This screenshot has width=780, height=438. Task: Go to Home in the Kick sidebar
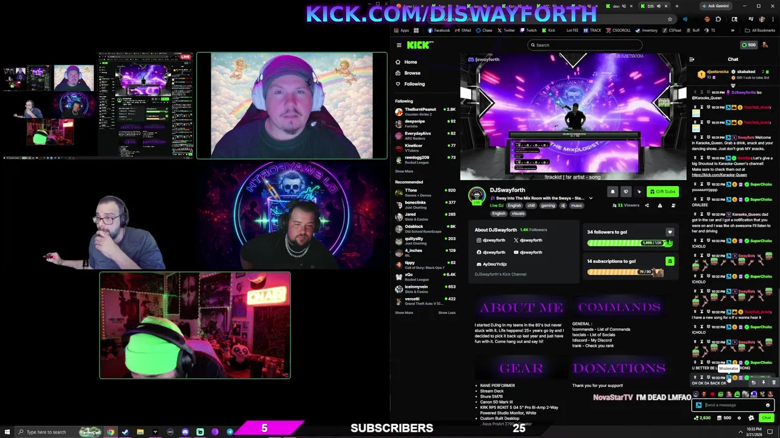406,62
